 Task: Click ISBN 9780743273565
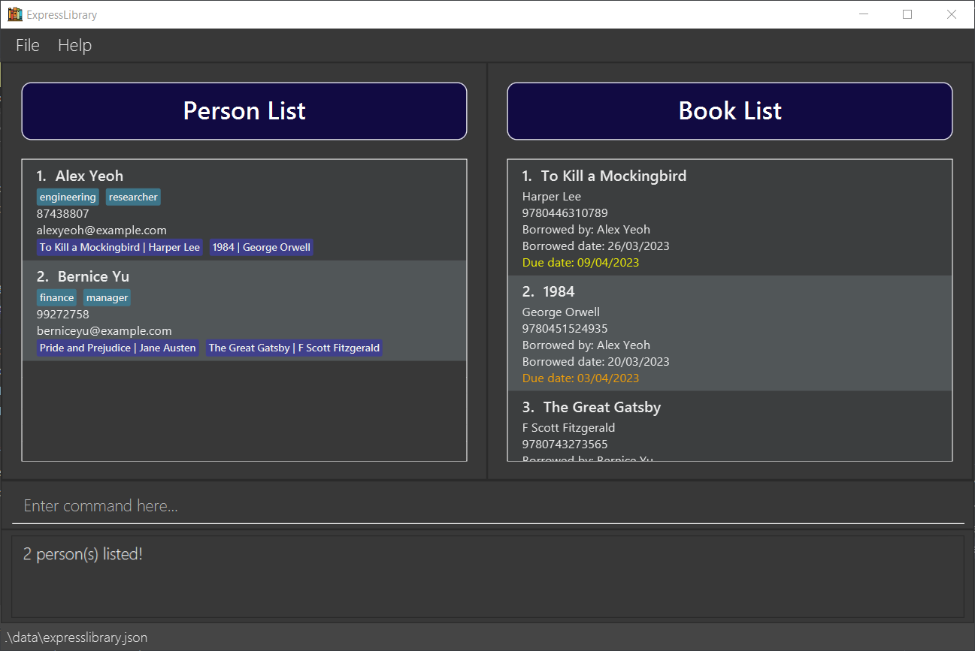565,445
